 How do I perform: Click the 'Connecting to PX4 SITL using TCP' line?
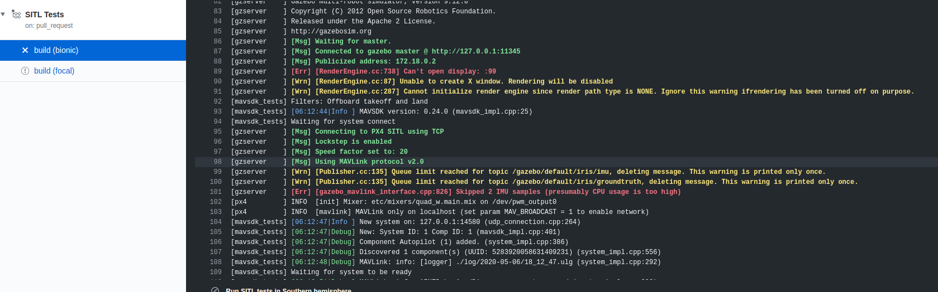pyautogui.click(x=566, y=132)
